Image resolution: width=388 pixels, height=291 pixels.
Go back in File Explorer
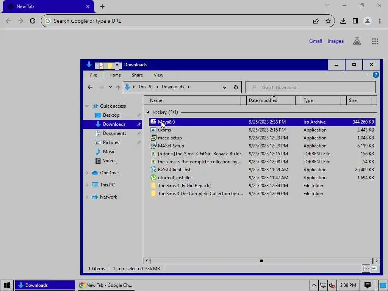(90, 87)
